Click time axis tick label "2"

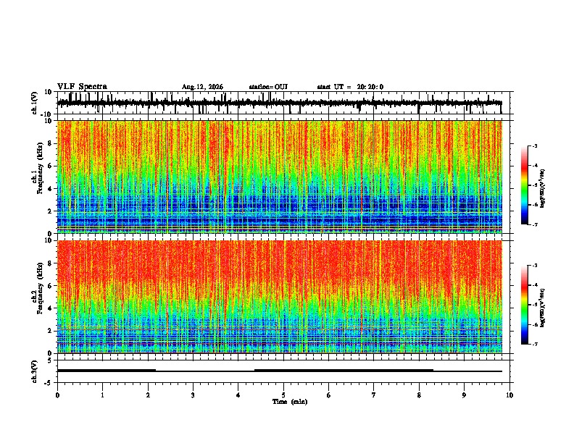coord(148,395)
